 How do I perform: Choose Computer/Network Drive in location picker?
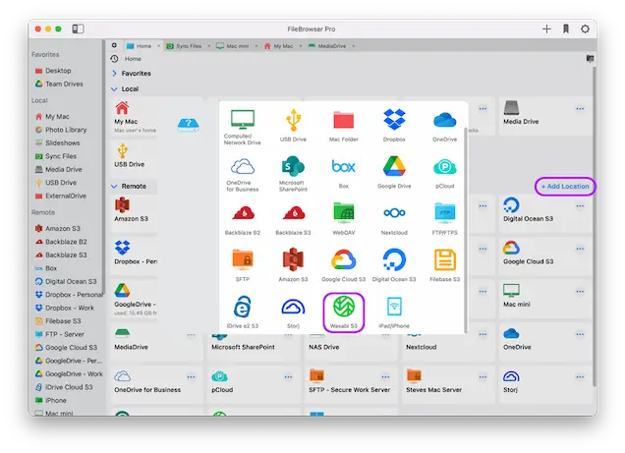[243, 127]
